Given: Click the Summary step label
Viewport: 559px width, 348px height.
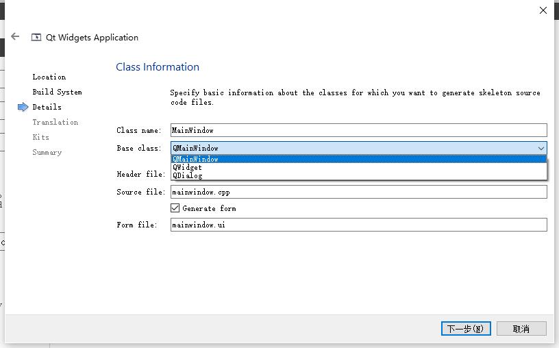Looking at the screenshot, I should coord(47,152).
